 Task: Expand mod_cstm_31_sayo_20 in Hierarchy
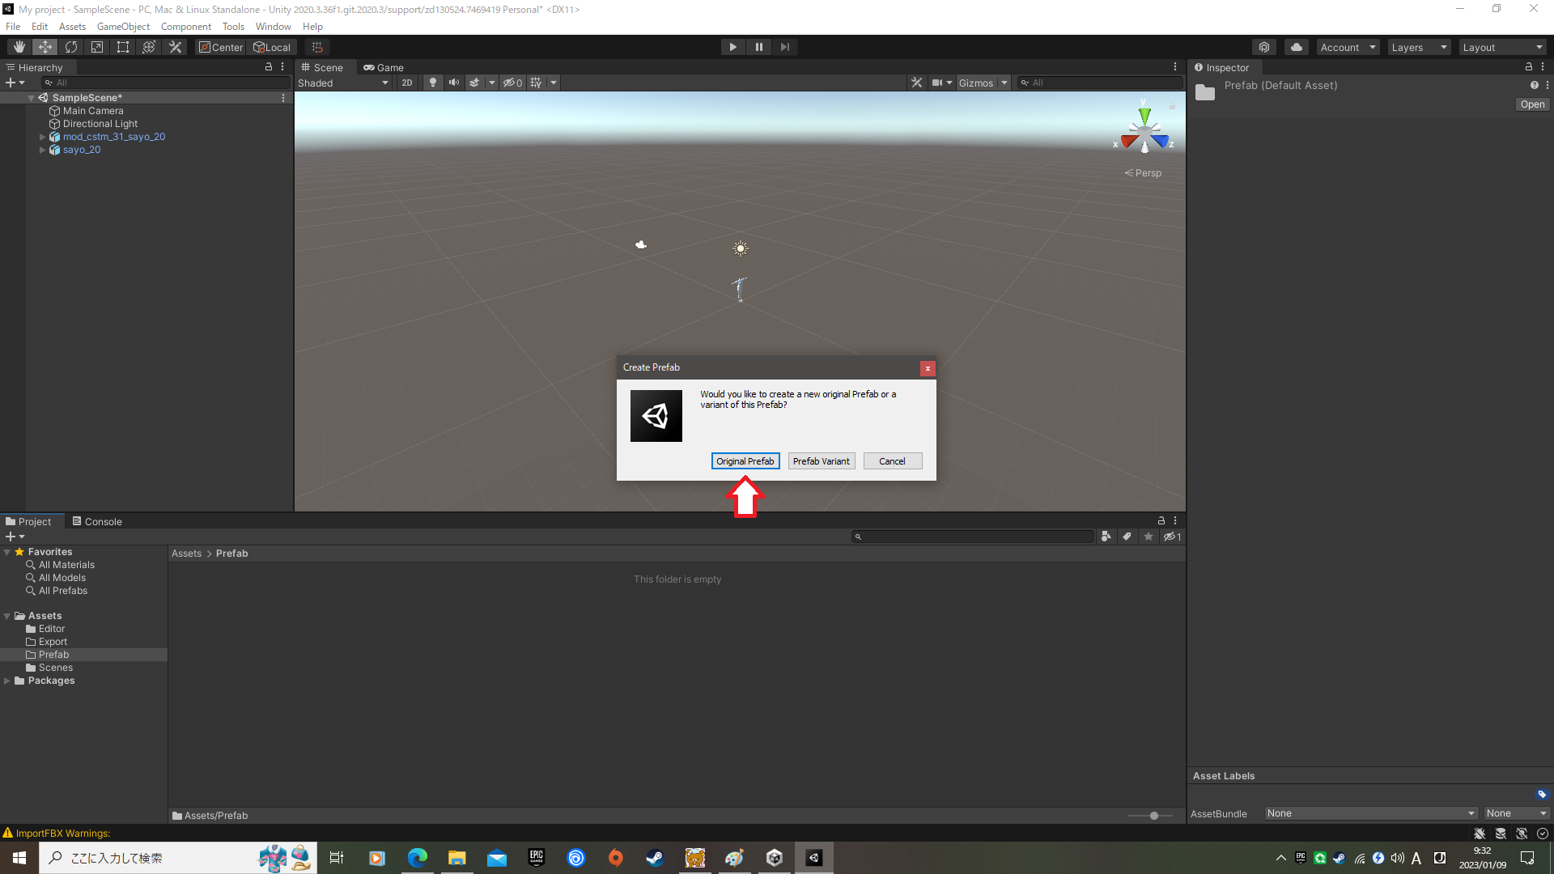42,137
